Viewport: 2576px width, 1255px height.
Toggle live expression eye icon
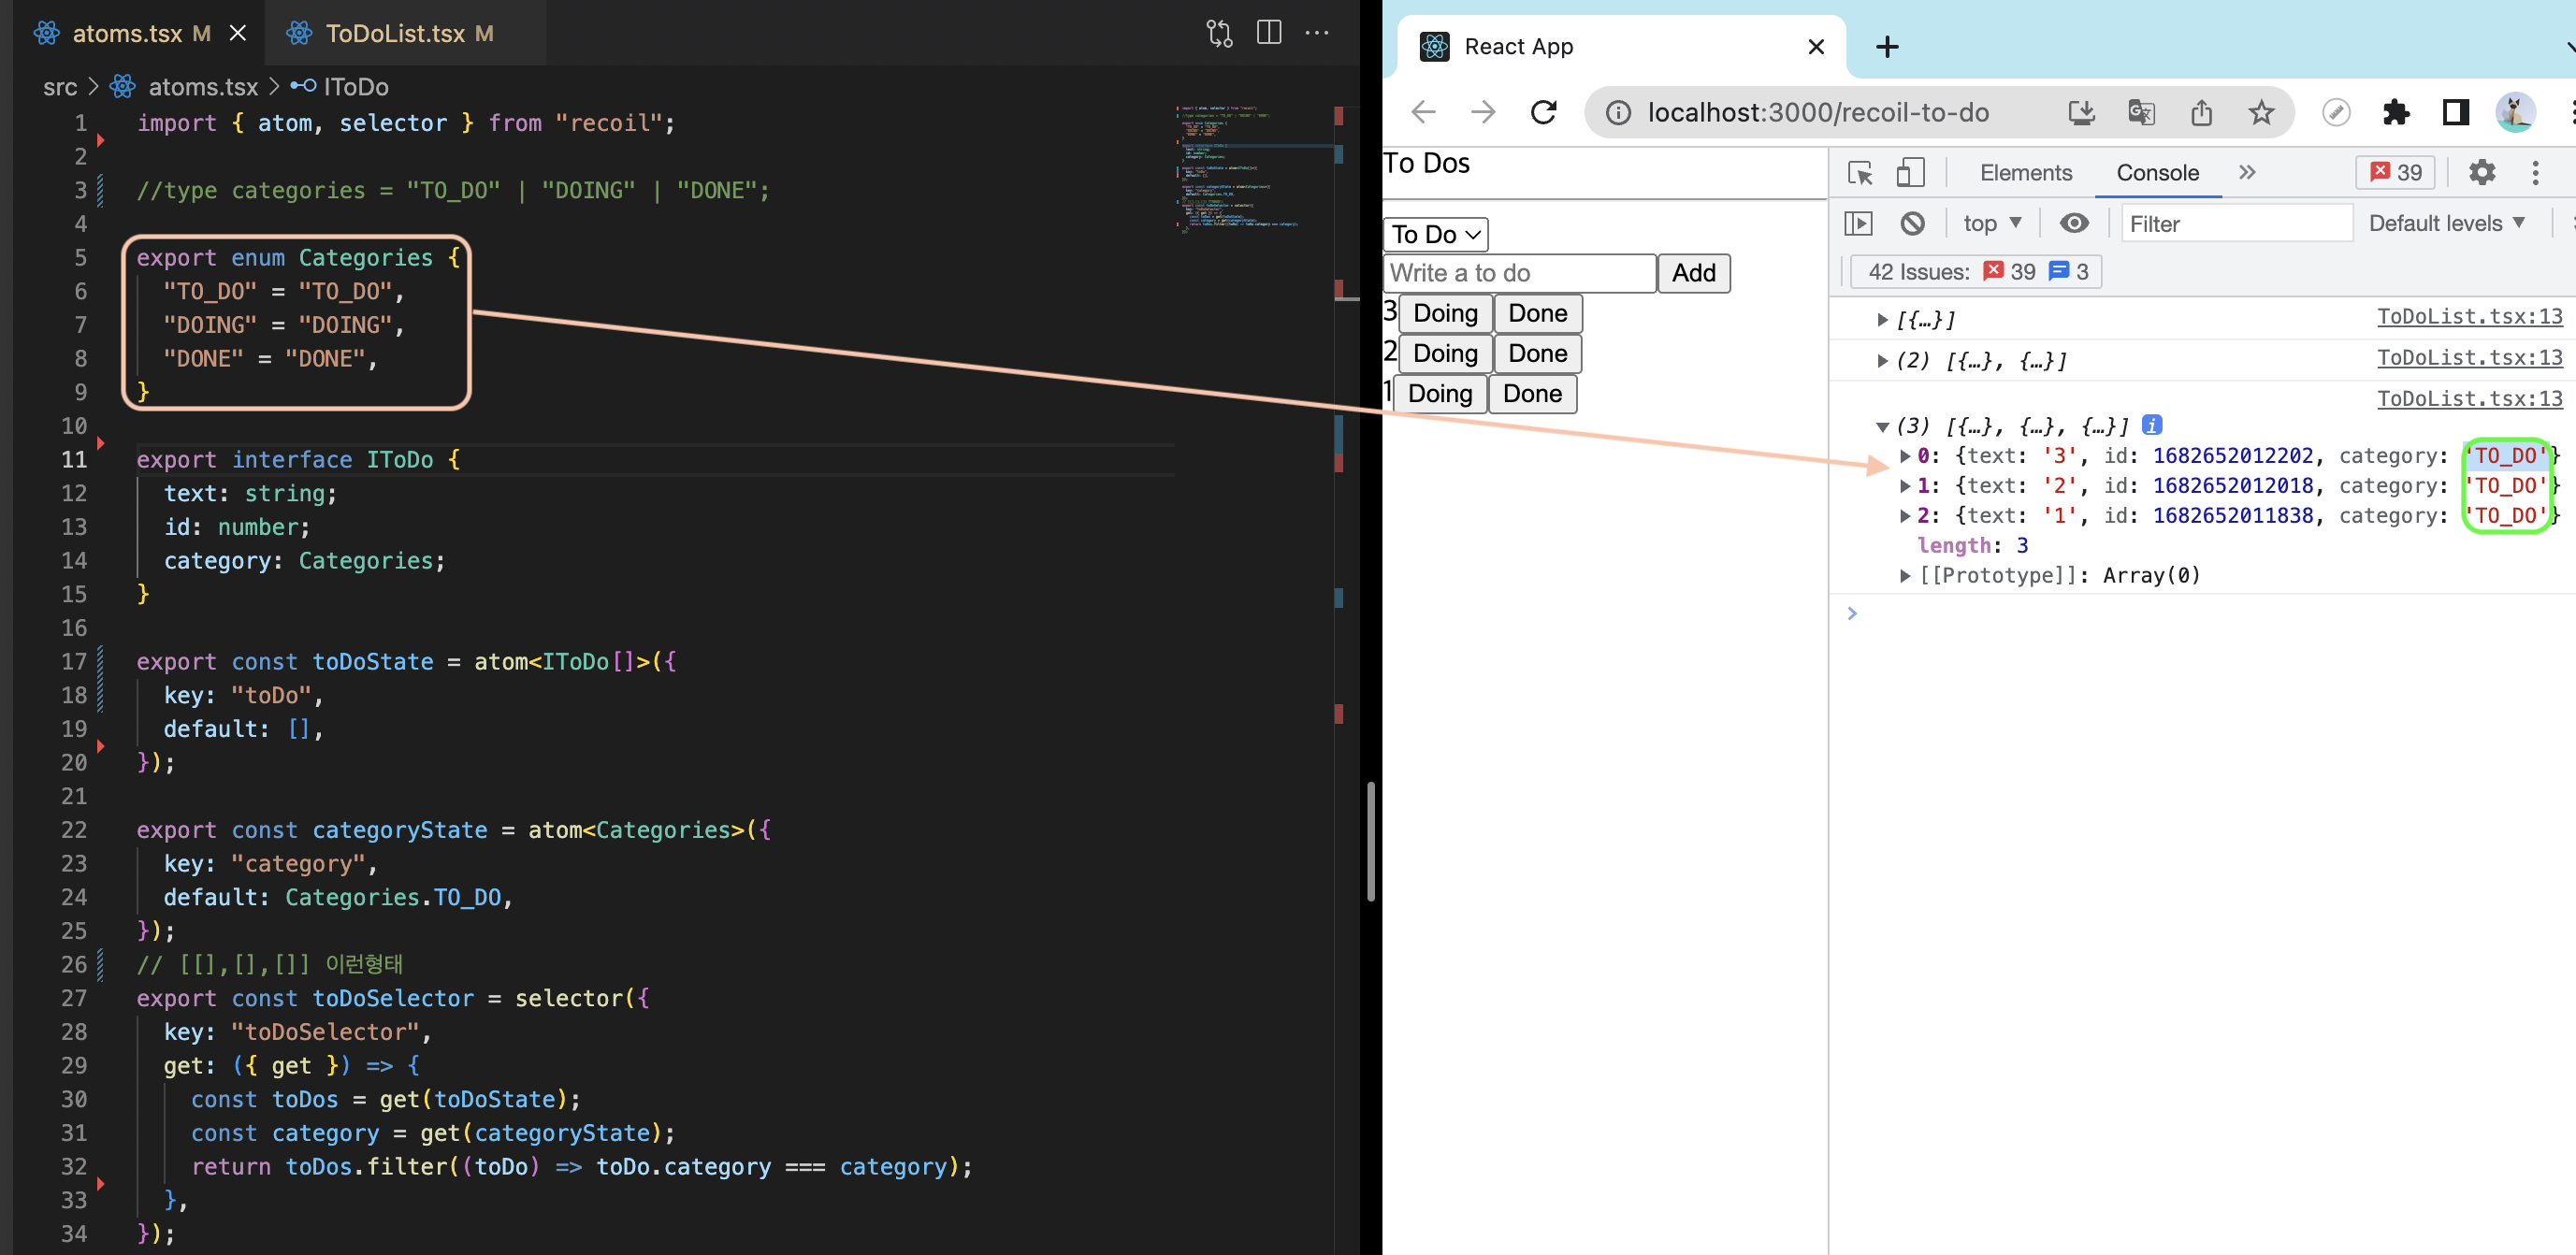(2074, 223)
